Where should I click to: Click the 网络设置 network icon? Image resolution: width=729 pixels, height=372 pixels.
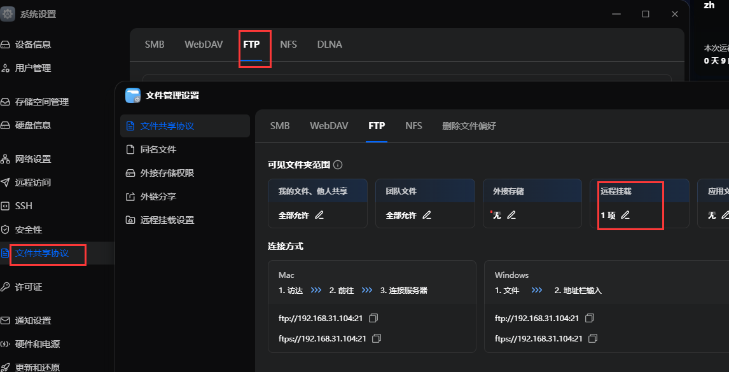(x=5, y=159)
